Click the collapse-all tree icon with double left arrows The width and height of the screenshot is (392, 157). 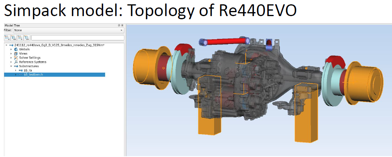coord(13,38)
